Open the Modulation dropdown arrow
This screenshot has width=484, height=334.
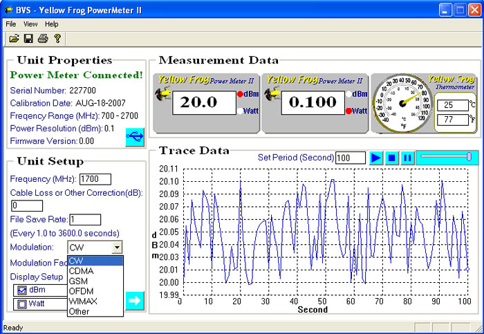pyautogui.click(x=117, y=248)
